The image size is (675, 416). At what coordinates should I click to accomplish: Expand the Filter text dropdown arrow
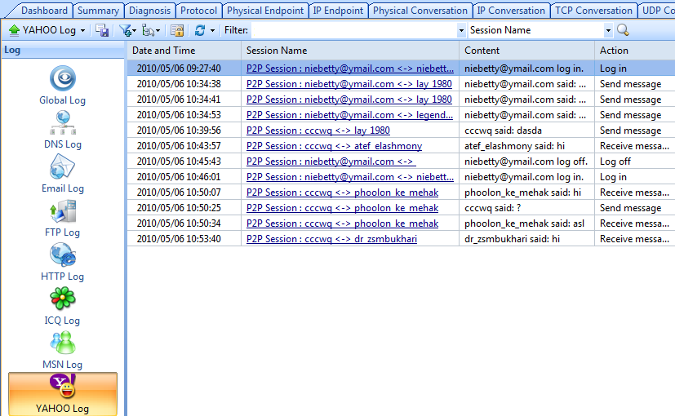(x=461, y=30)
